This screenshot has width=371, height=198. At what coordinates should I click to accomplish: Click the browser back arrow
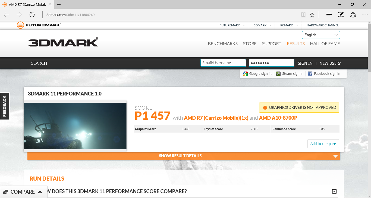click(x=6, y=15)
